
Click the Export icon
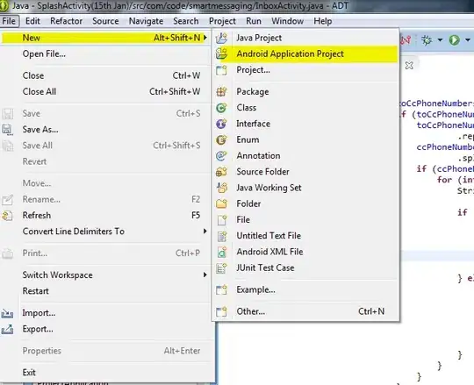click(7, 329)
